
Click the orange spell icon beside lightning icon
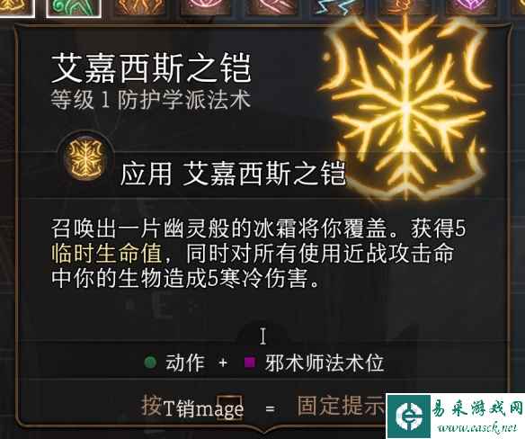tap(406, 6)
